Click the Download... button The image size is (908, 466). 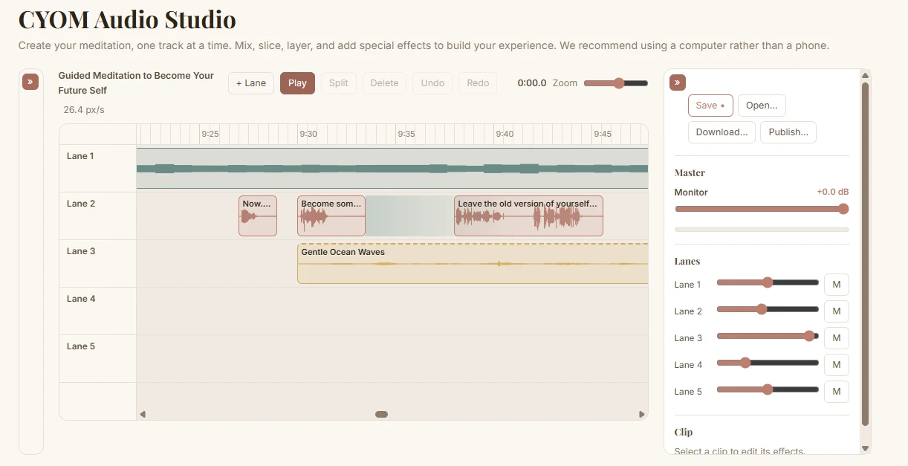(721, 132)
